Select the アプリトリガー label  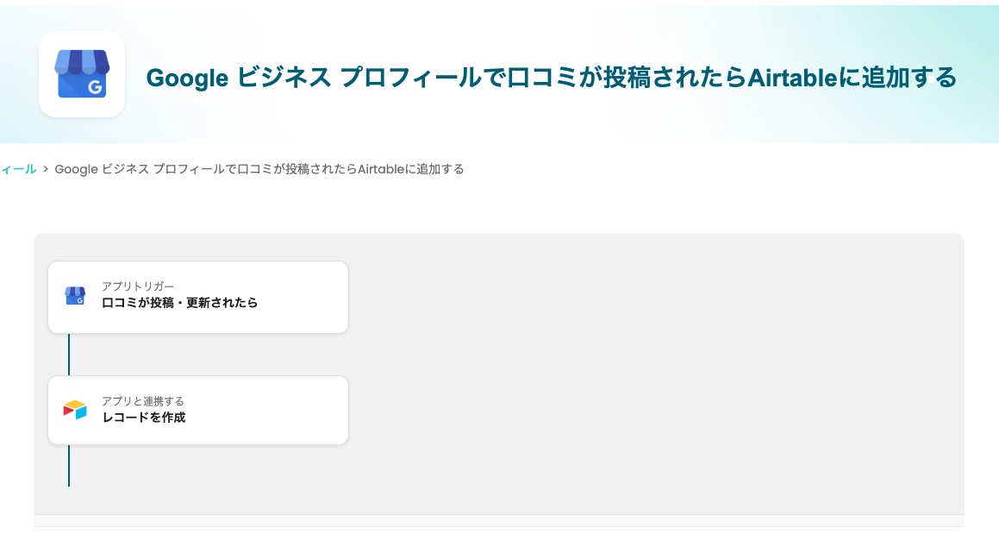[138, 286]
